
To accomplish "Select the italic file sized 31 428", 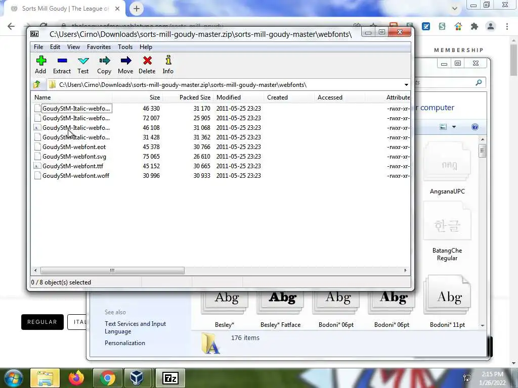I will [x=76, y=137].
